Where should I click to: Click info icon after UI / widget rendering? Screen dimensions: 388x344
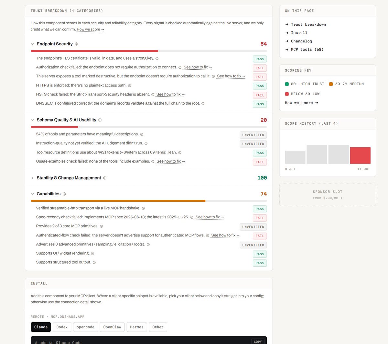coord(92,254)
